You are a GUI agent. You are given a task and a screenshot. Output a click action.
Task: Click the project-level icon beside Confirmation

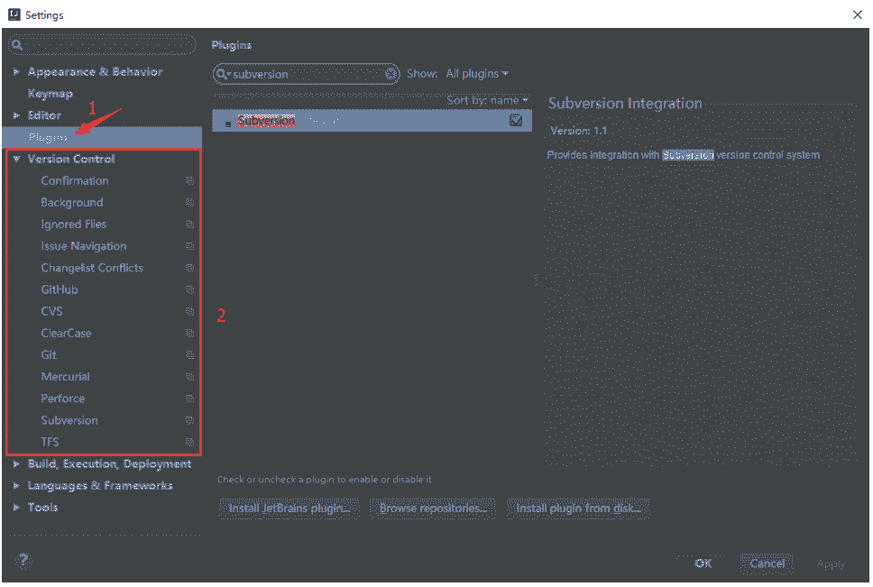click(x=189, y=181)
